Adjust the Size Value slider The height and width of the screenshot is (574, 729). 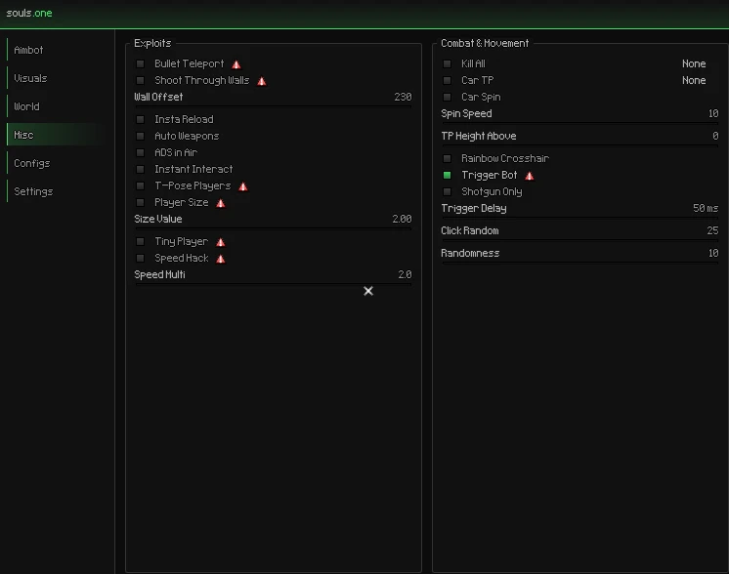(x=273, y=229)
